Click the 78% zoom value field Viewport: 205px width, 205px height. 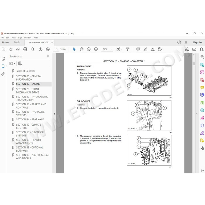click(x=105, y=49)
